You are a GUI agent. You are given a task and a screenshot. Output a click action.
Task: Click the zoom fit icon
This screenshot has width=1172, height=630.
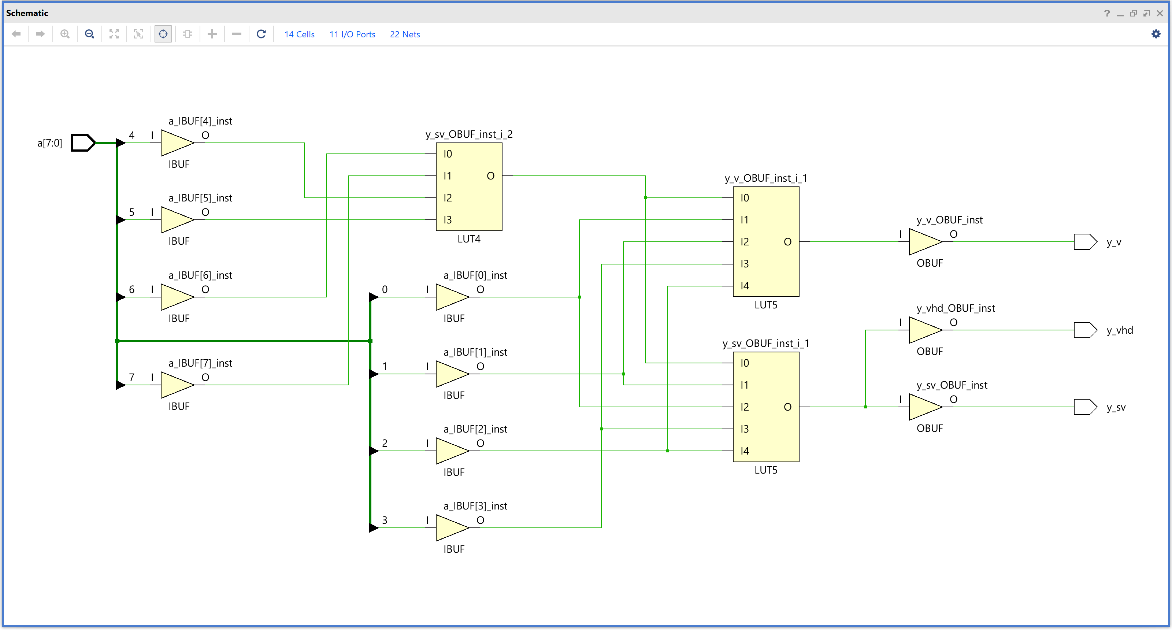click(114, 34)
